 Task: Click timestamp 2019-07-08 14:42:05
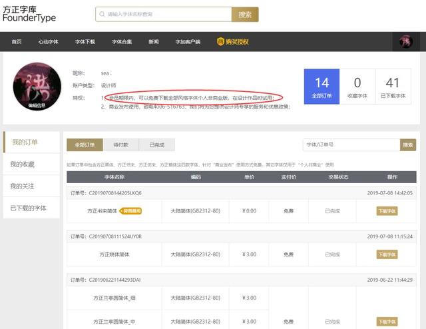point(390,193)
